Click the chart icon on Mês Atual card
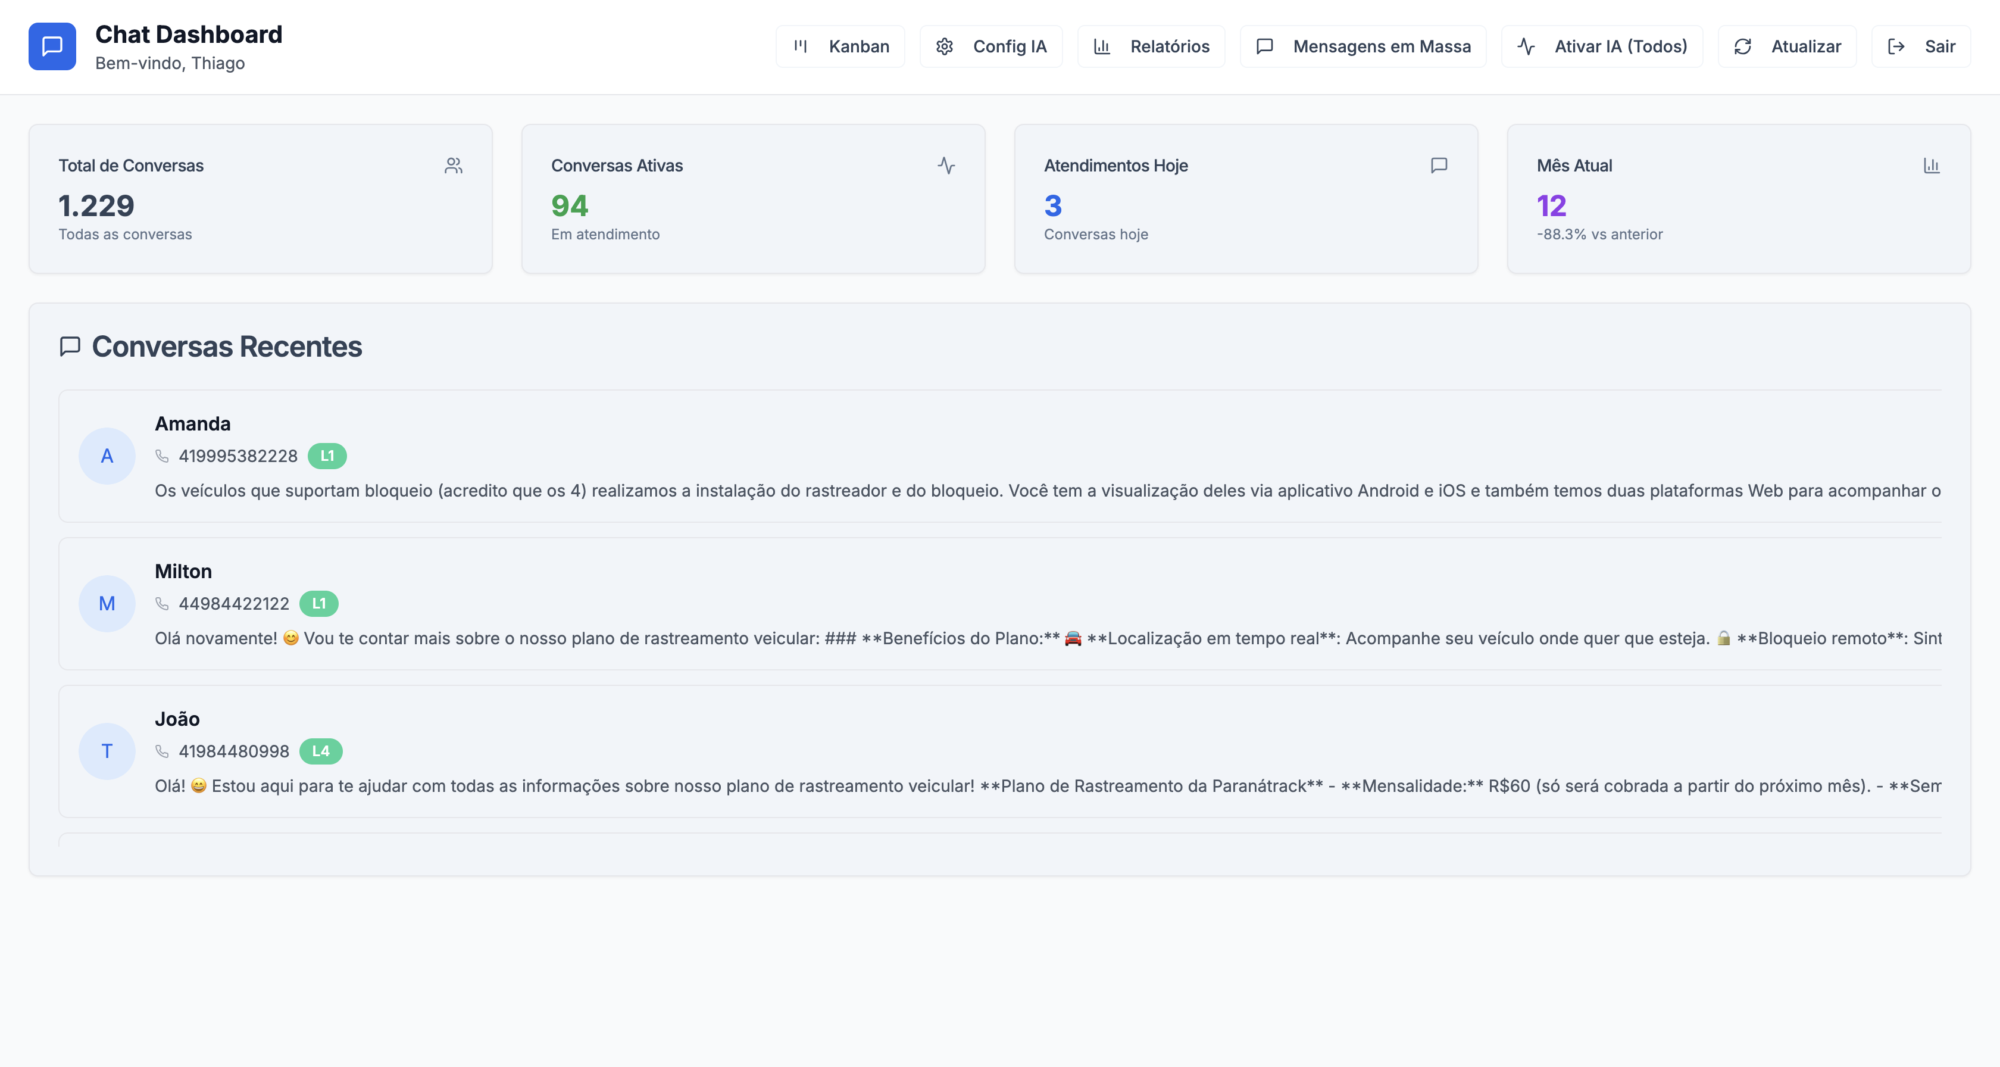This screenshot has width=2000, height=1067. (1933, 164)
